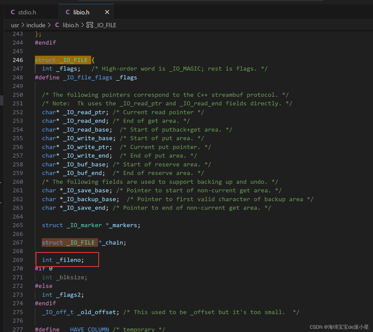Open the libio.h breadcrumb segment
The height and width of the screenshot is (332, 373).
tap(71, 25)
